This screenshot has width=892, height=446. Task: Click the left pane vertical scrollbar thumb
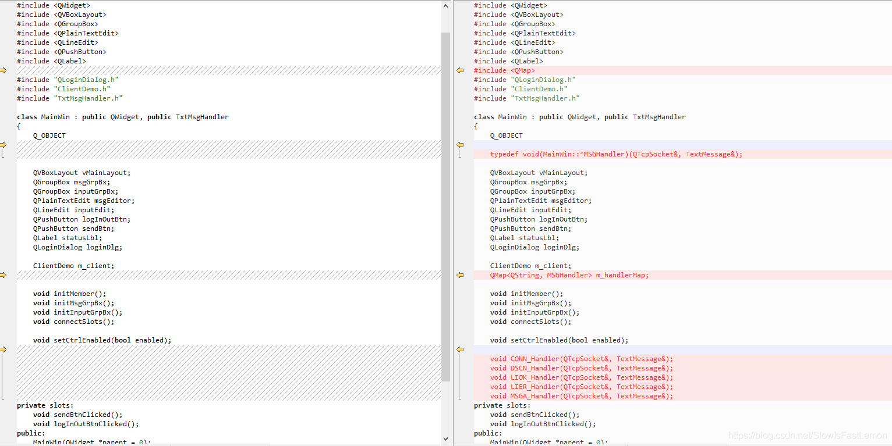[446, 206]
